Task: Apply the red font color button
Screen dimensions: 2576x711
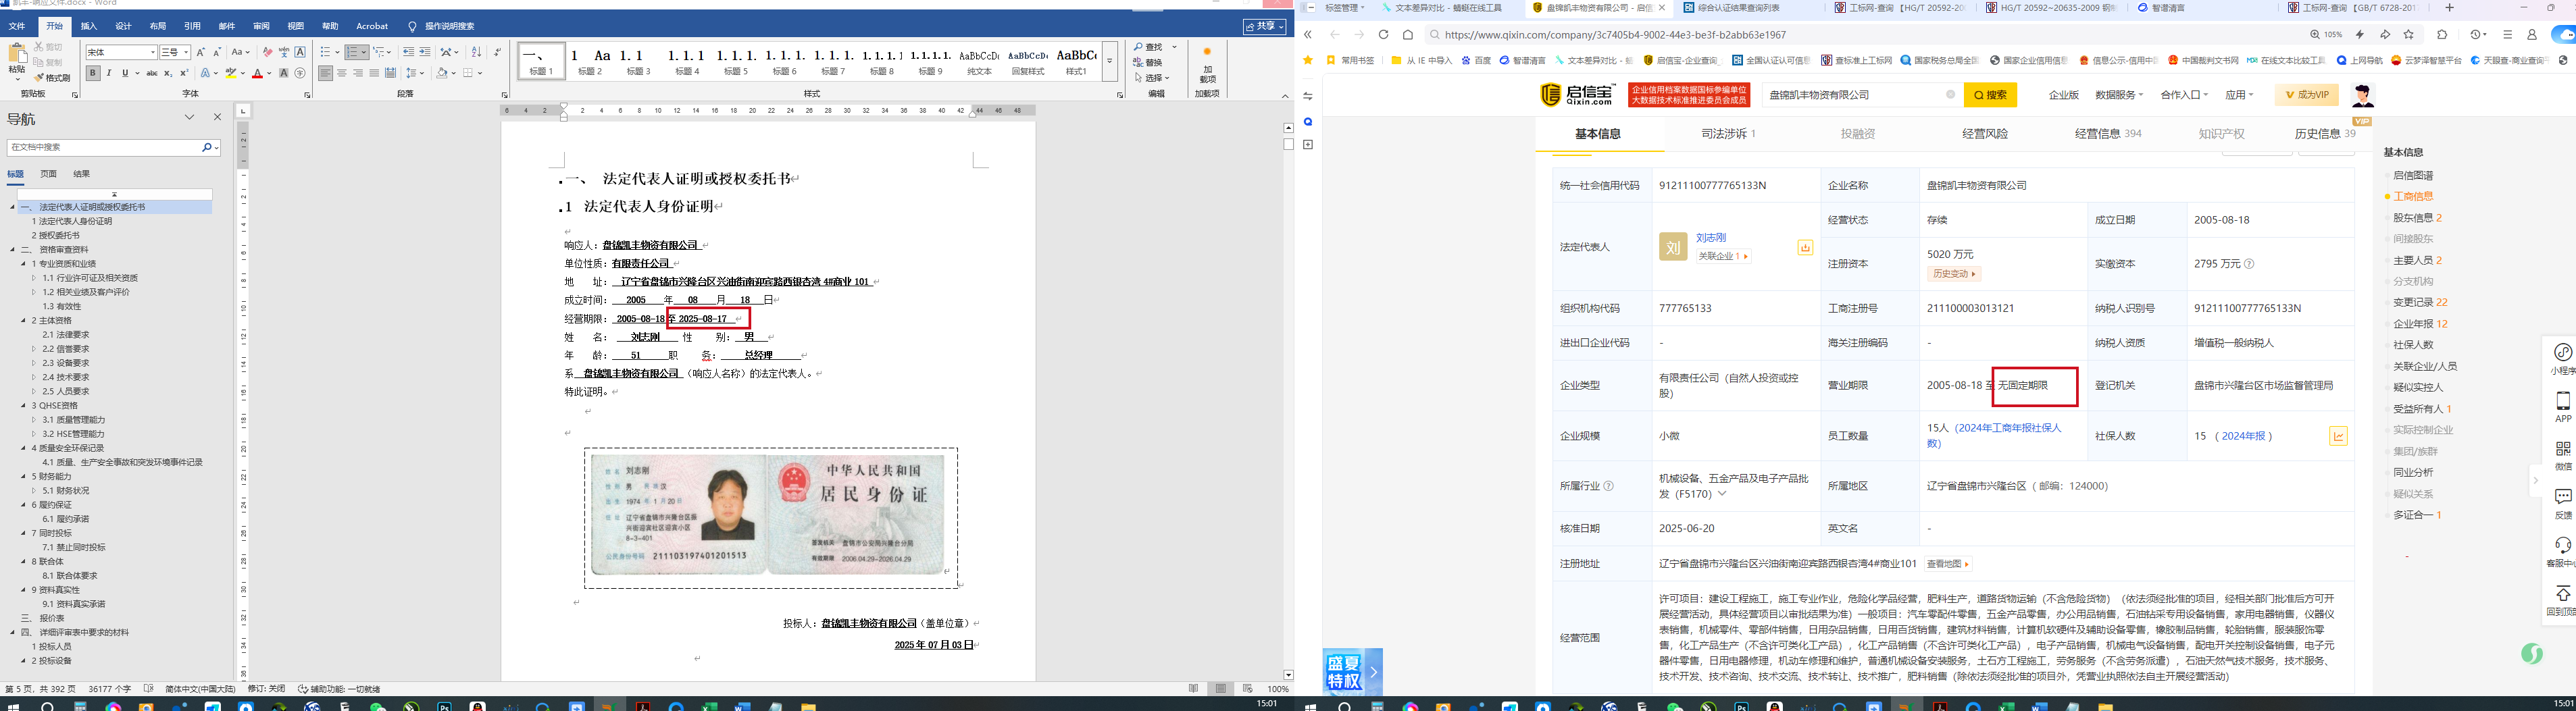Action: click(258, 73)
